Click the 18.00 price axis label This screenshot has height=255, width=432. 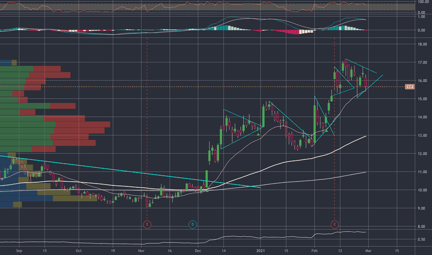pyautogui.click(x=422, y=44)
